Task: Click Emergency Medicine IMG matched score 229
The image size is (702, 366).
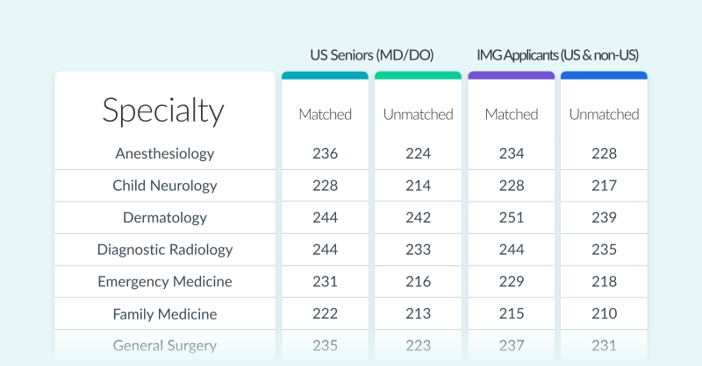Action: click(511, 281)
